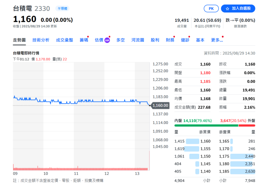The image size is (261, 185).
Task: Open the 成交彙整 tab
Action: 64,40
